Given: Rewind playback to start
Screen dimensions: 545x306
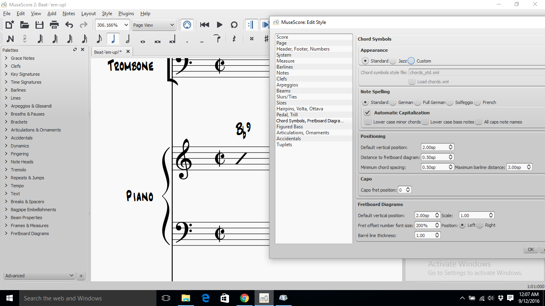Looking at the screenshot, I should [205, 25].
